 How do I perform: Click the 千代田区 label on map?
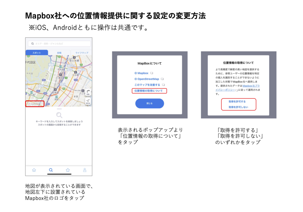pos(30,62)
